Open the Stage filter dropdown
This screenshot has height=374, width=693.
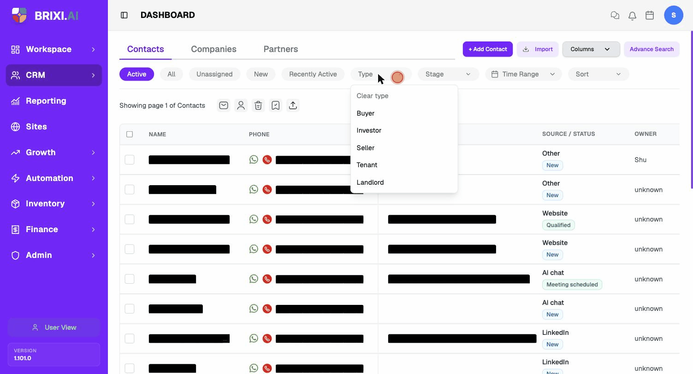[x=448, y=74]
